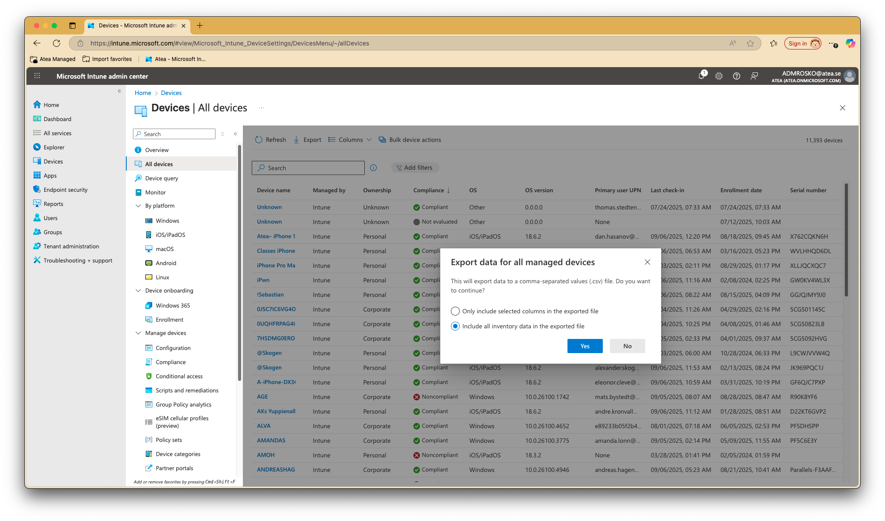Viewport: 885px width, 521px height.
Task: Open the settings gear
Action: (x=719, y=76)
